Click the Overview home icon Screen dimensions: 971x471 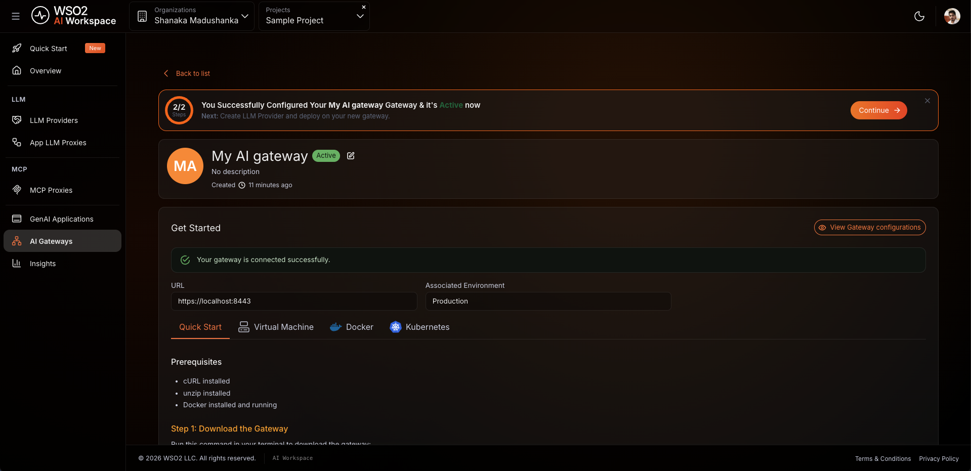pos(17,70)
